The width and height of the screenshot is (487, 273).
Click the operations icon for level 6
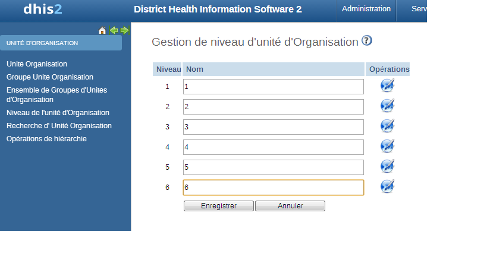[x=387, y=187]
